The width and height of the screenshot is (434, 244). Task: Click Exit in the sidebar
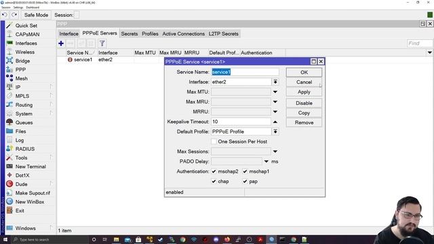click(20, 211)
